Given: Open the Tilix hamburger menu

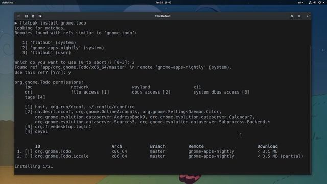Looking at the screenshot, I should [299, 16].
